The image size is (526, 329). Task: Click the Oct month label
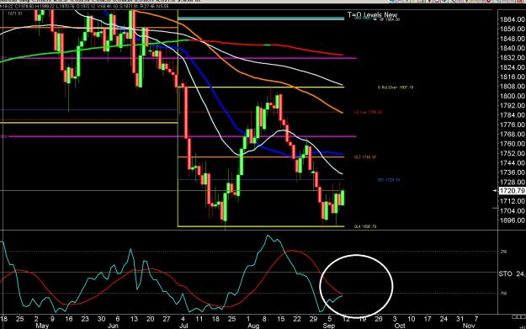point(400,326)
